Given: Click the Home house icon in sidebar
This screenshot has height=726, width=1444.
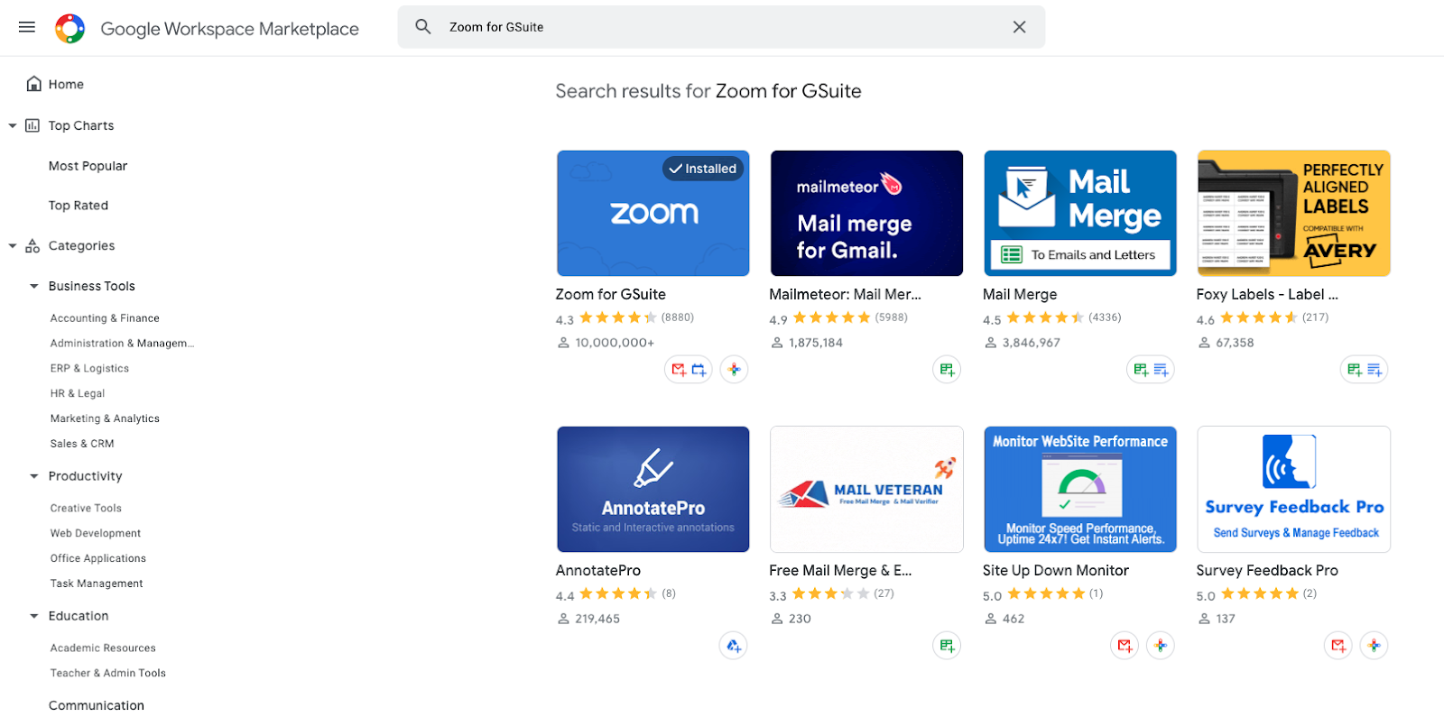Looking at the screenshot, I should [x=34, y=84].
